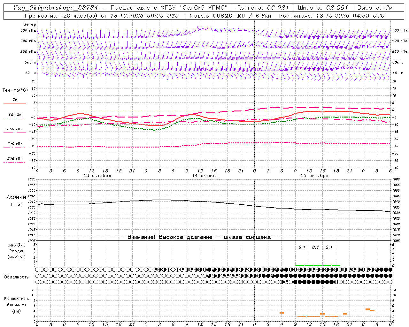This screenshot has height=327, width=409.
Task: Click the Конвективн. облачность panel label
Action: 16,305
